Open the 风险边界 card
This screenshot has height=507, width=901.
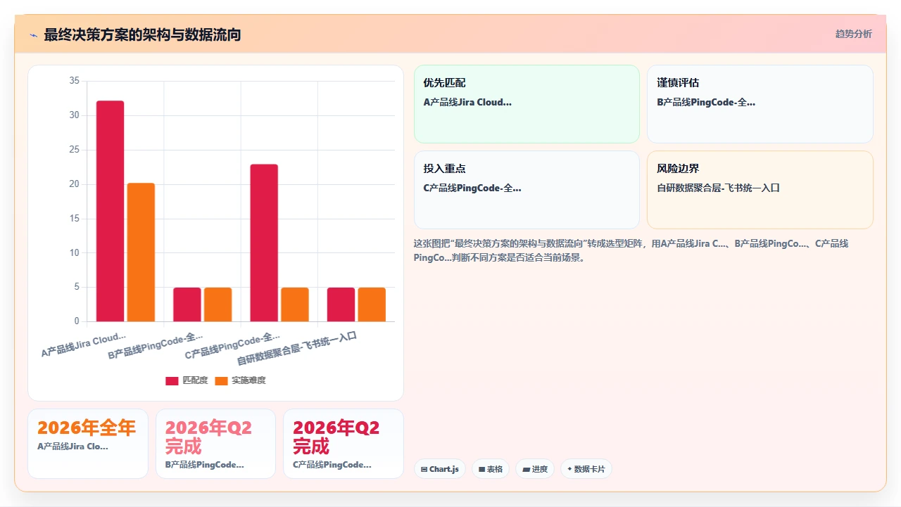pos(760,190)
